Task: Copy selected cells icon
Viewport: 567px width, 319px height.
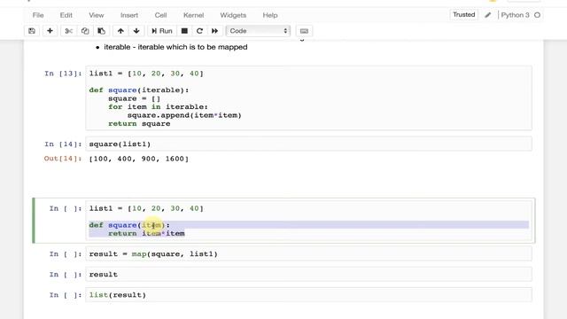Action: pyautogui.click(x=85, y=31)
